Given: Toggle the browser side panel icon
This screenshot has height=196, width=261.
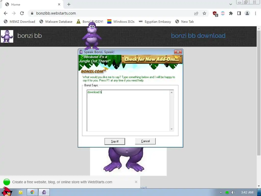Looking at the screenshot, I should point(239,13).
